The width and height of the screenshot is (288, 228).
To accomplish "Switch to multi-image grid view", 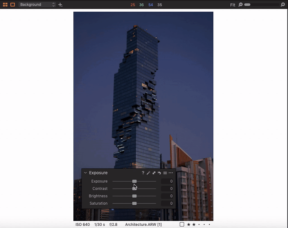I will click(x=5, y=4).
